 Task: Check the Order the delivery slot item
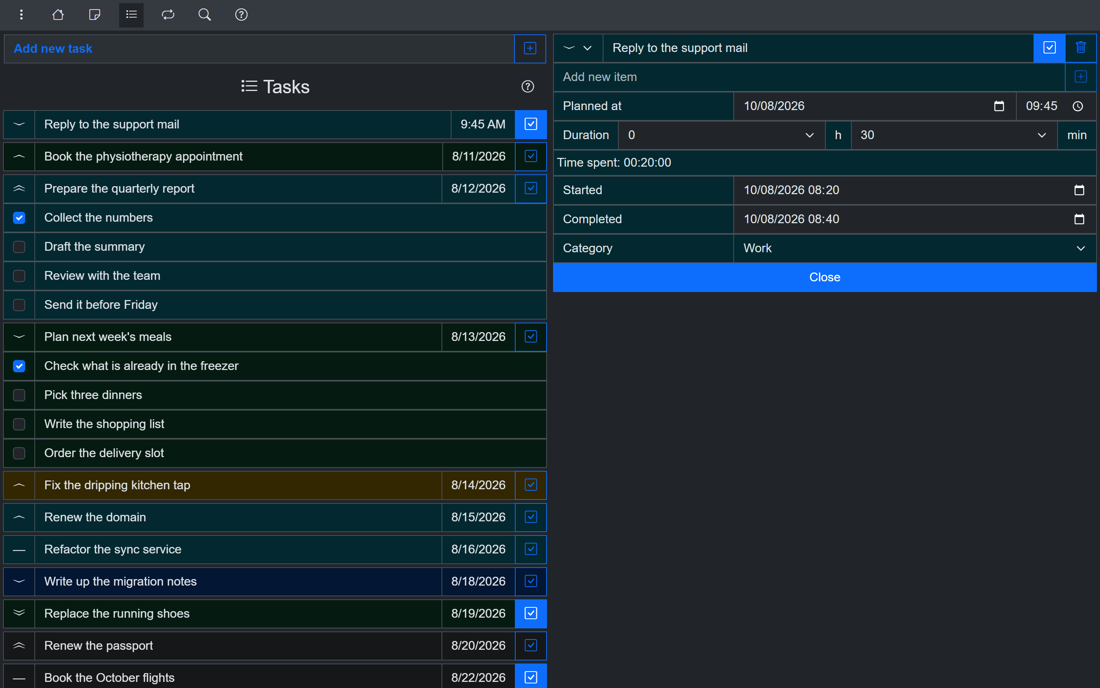19,453
